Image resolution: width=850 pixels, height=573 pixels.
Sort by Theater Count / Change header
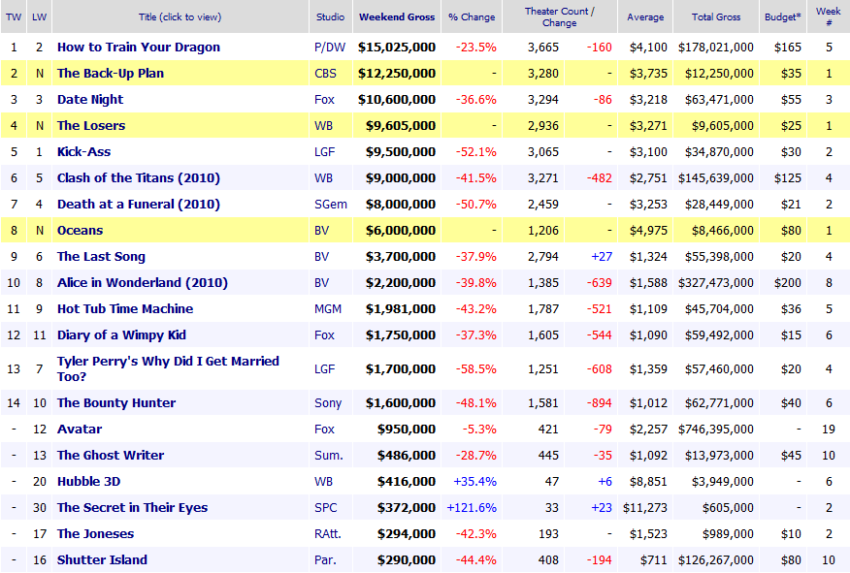pyautogui.click(x=560, y=16)
